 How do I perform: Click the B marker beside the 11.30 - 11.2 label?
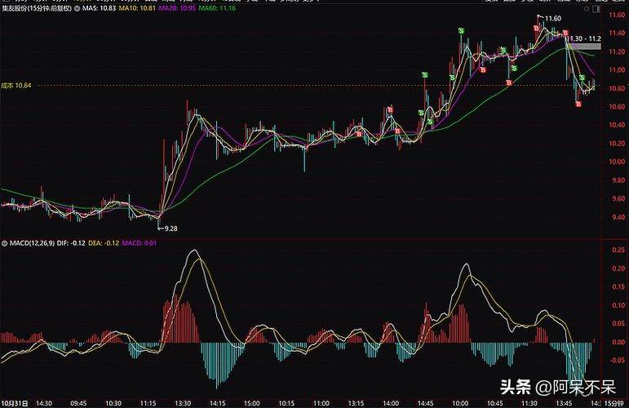565,33
